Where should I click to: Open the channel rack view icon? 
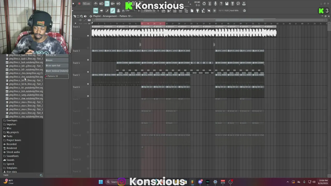click(175, 11)
